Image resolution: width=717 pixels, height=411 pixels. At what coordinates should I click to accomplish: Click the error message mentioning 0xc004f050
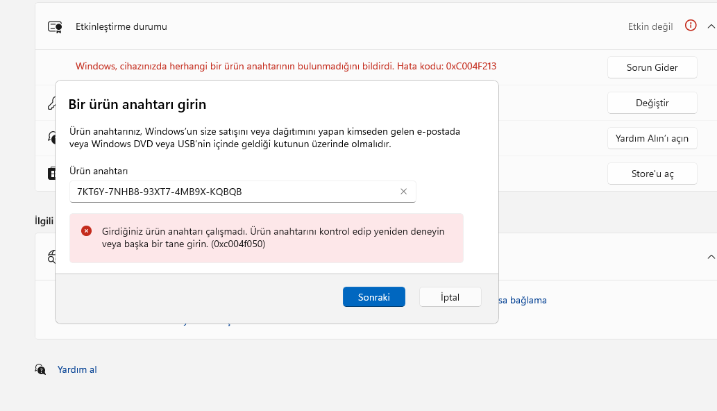point(273,237)
